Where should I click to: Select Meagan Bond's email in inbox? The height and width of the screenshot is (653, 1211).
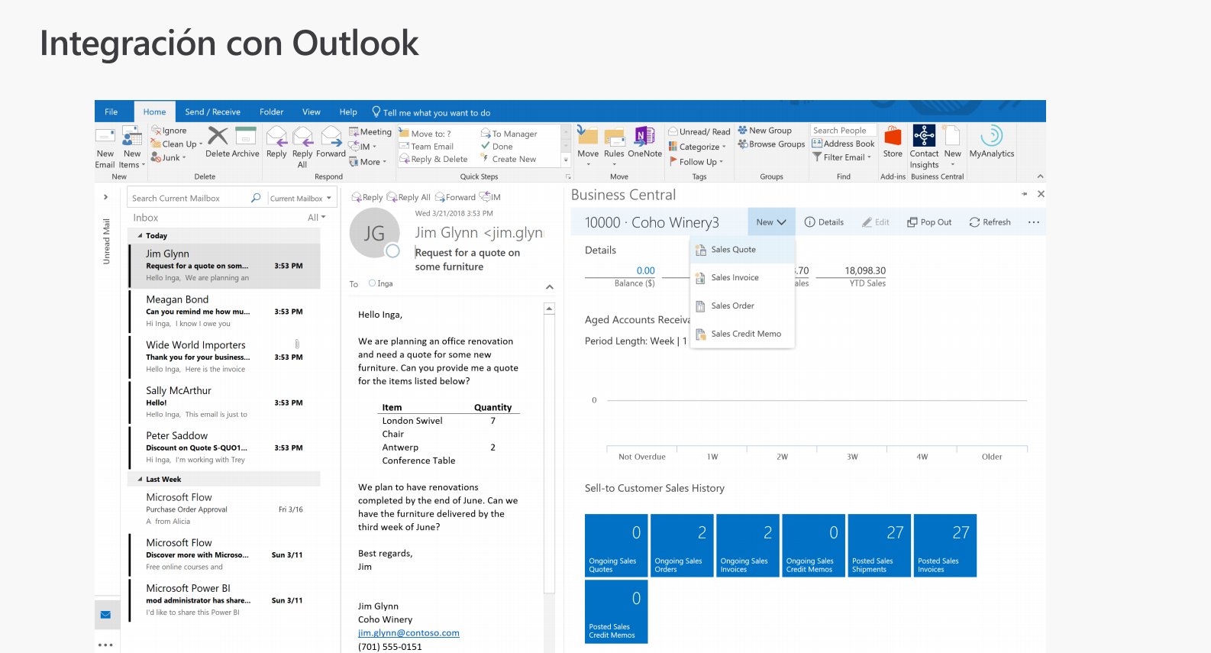pos(224,312)
